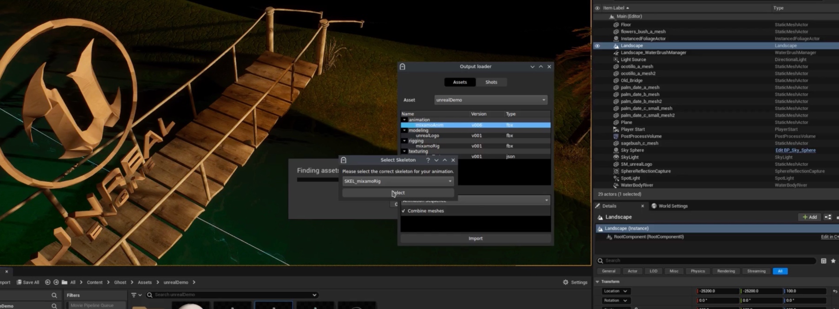Click the favorites star in Details panel

pyautogui.click(x=833, y=261)
